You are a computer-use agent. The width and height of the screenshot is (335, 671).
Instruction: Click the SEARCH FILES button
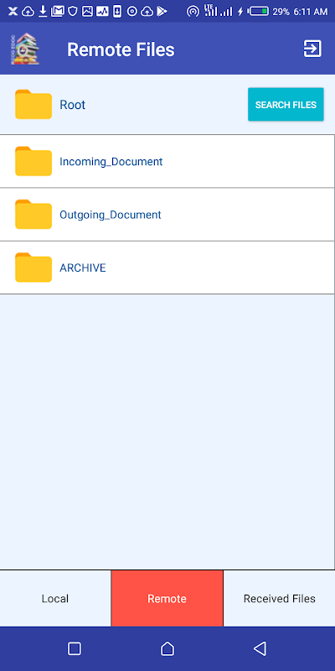point(286,104)
